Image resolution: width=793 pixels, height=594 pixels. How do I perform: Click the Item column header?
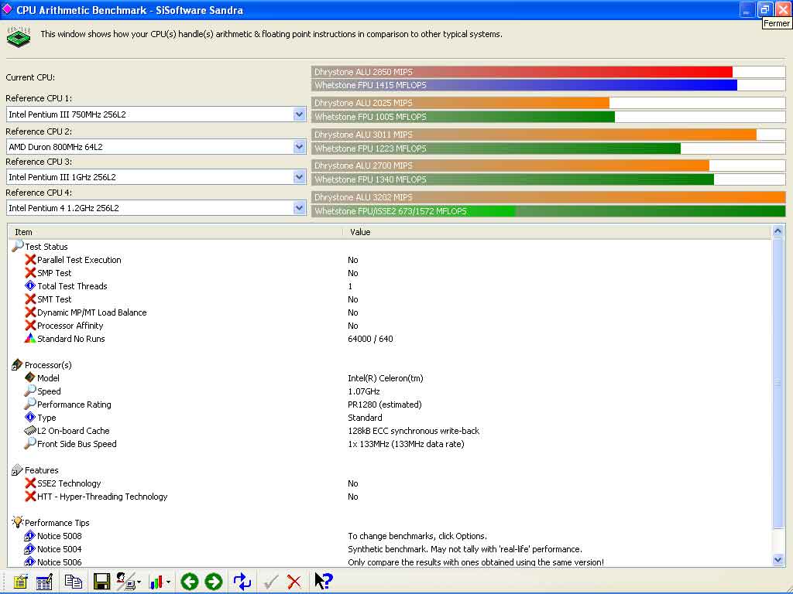[x=175, y=232]
